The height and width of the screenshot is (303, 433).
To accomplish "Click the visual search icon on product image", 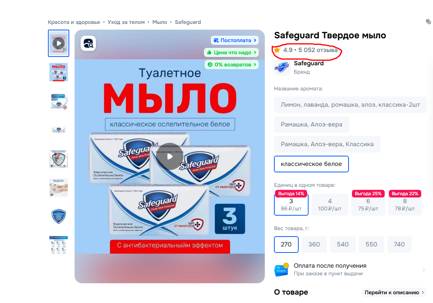I will point(88,44).
